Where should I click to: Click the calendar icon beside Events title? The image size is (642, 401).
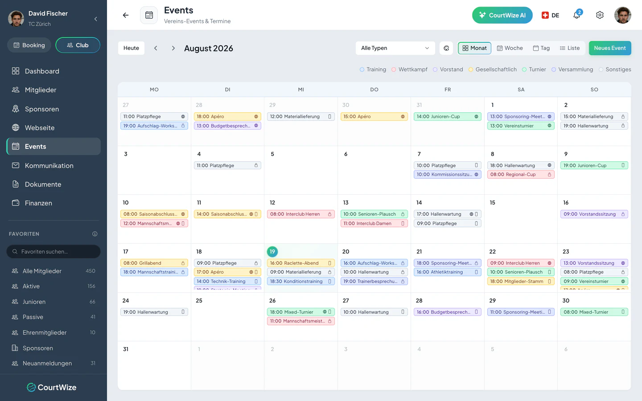149,15
